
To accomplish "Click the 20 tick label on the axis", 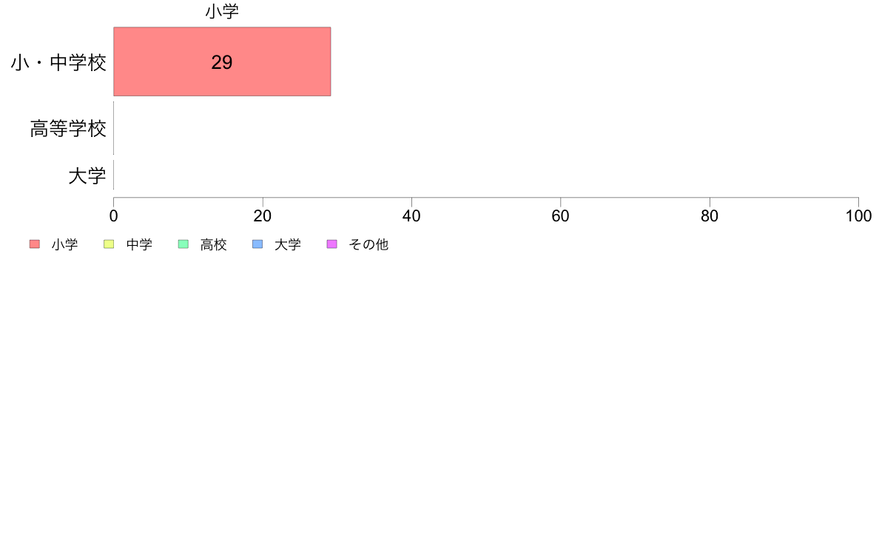I will pyautogui.click(x=263, y=216).
